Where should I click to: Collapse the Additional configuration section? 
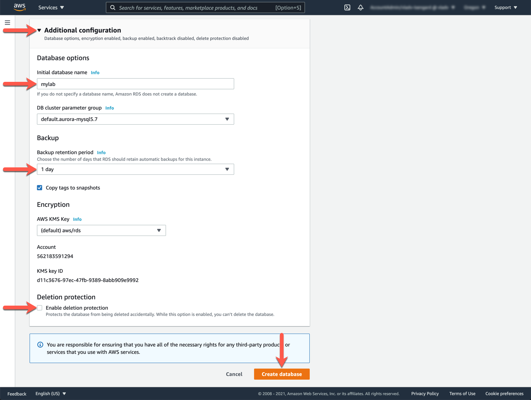pyautogui.click(x=39, y=30)
